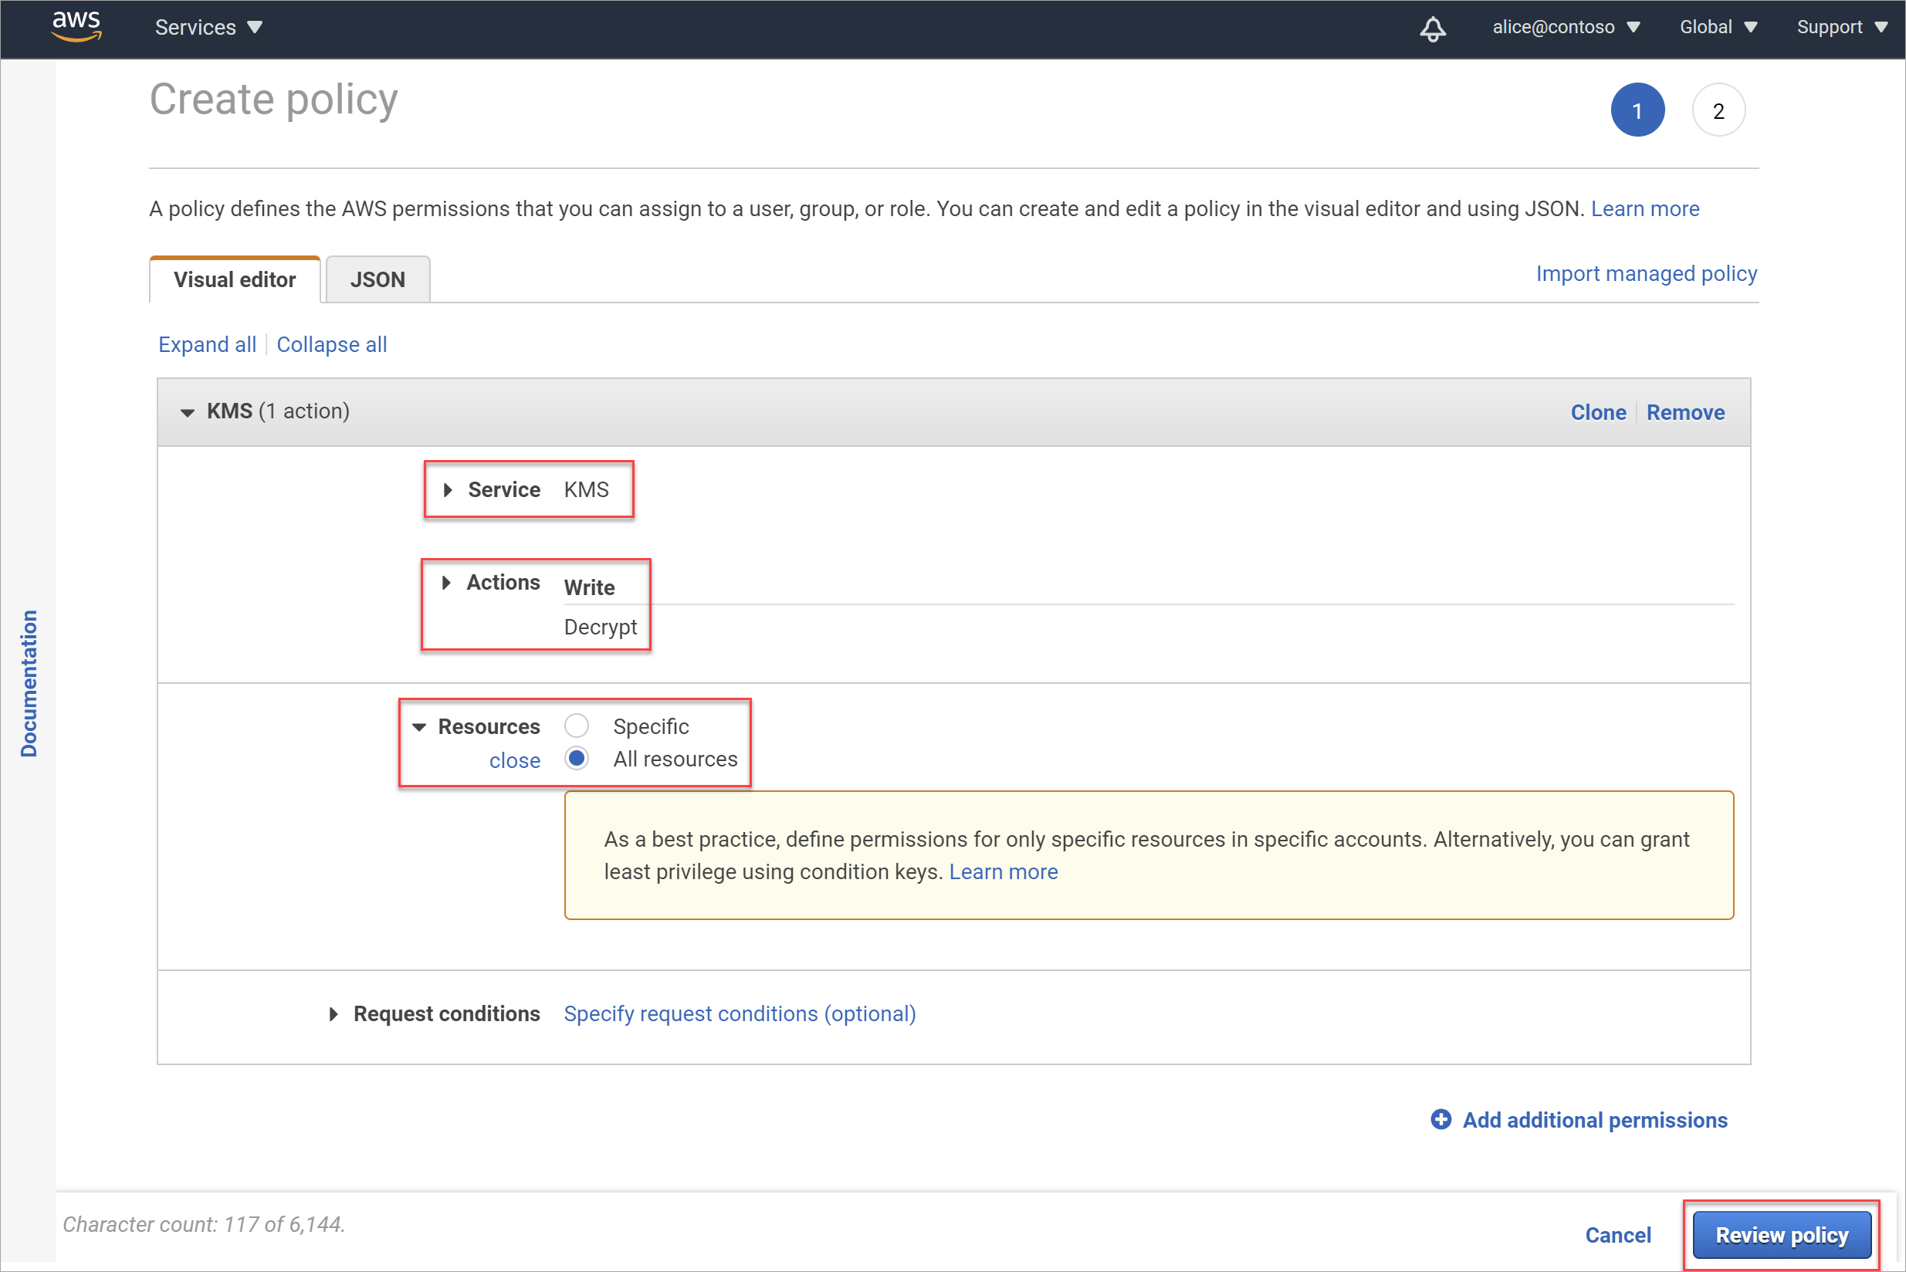This screenshot has width=1906, height=1272.
Task: Switch to the JSON tab
Action: [374, 278]
